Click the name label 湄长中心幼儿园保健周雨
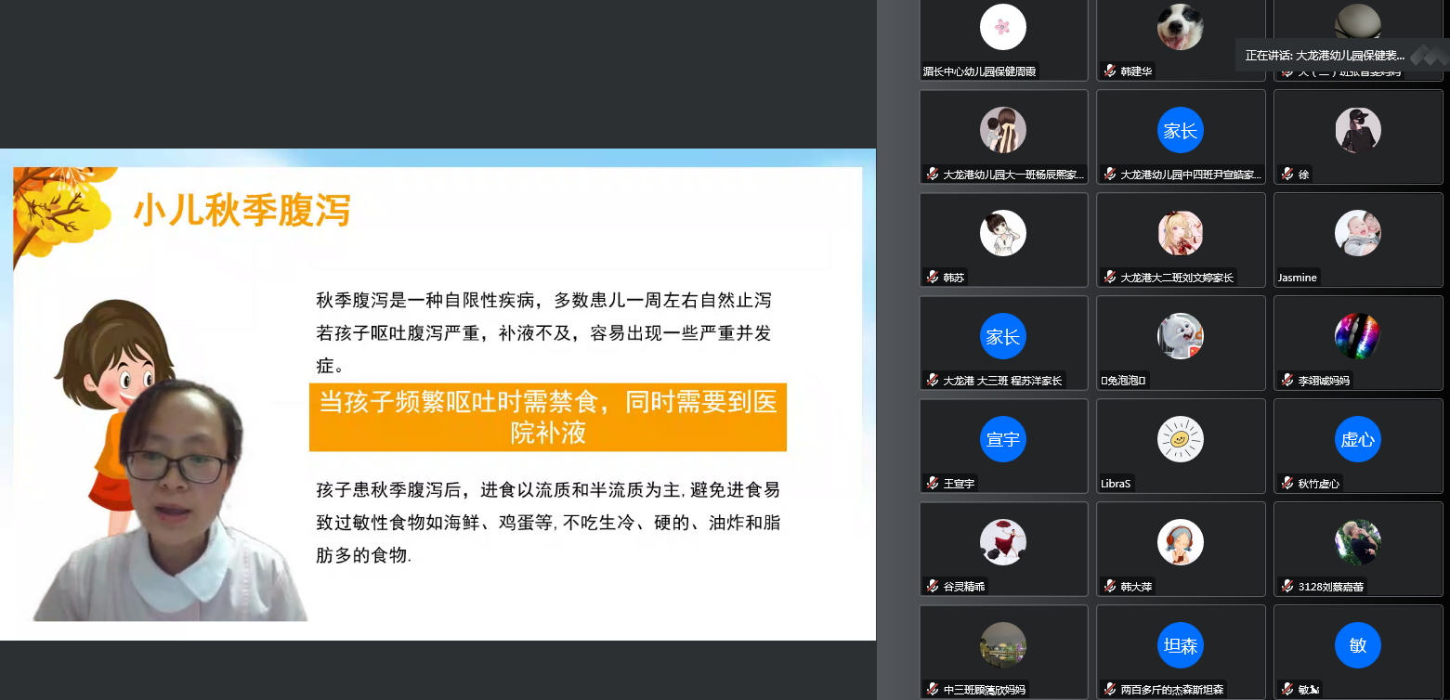 pos(979,71)
